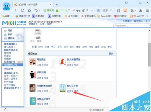Close the QQ邮箱 tab
Screen dimensions: 151x112
(50, 4)
